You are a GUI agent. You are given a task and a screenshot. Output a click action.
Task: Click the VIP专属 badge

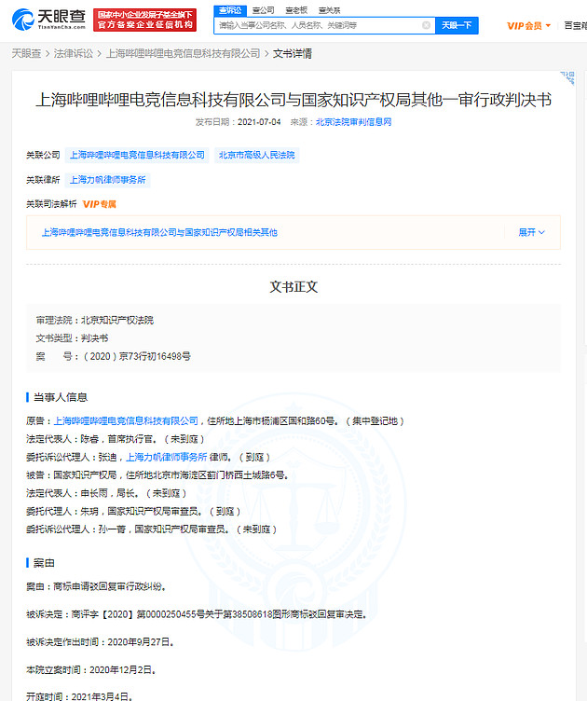click(x=99, y=204)
